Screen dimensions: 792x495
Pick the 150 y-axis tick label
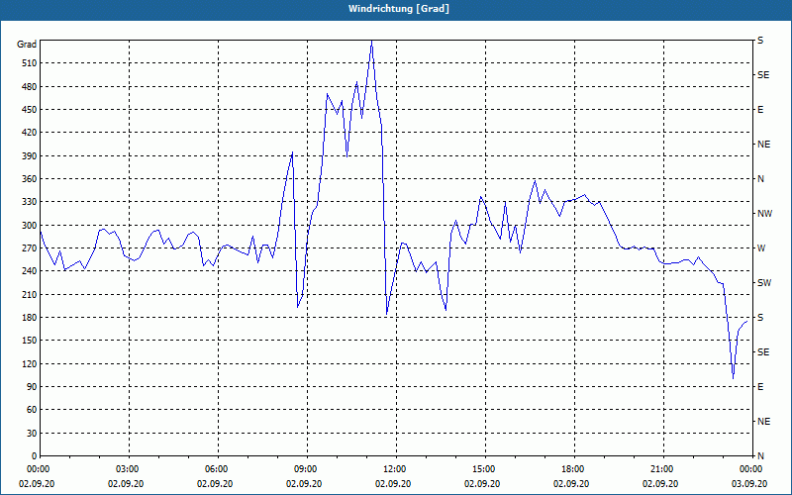[31, 341]
